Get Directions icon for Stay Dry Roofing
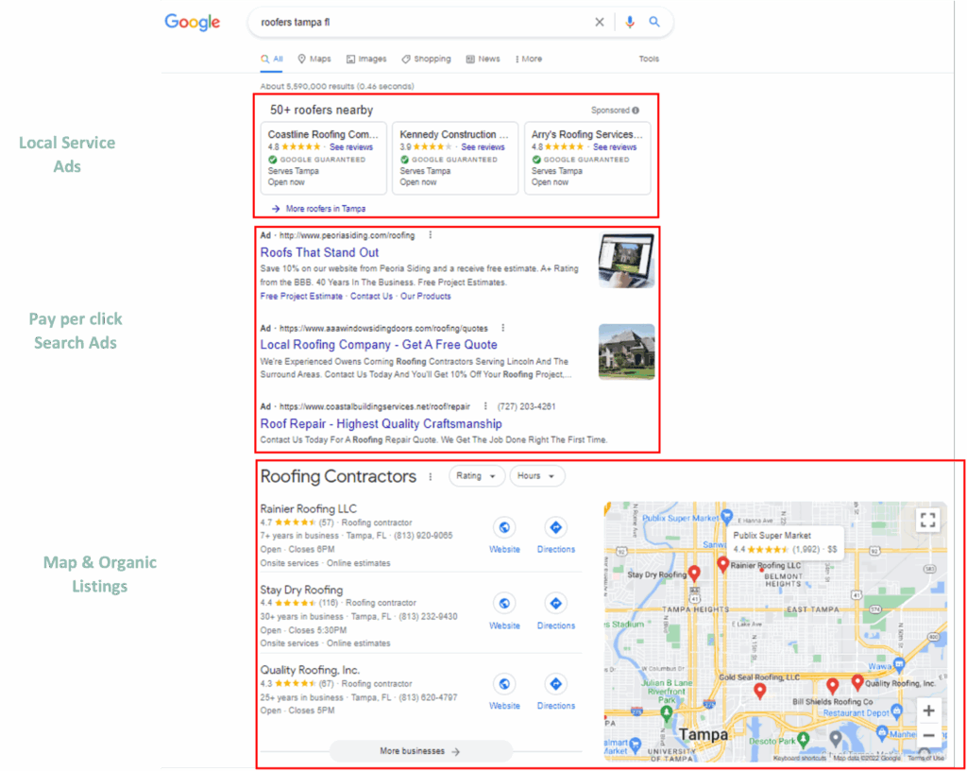 [x=555, y=610]
